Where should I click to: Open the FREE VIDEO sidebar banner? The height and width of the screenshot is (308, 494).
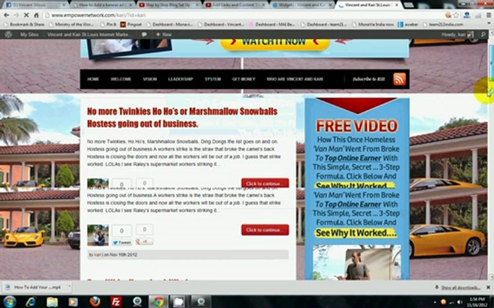(357, 189)
